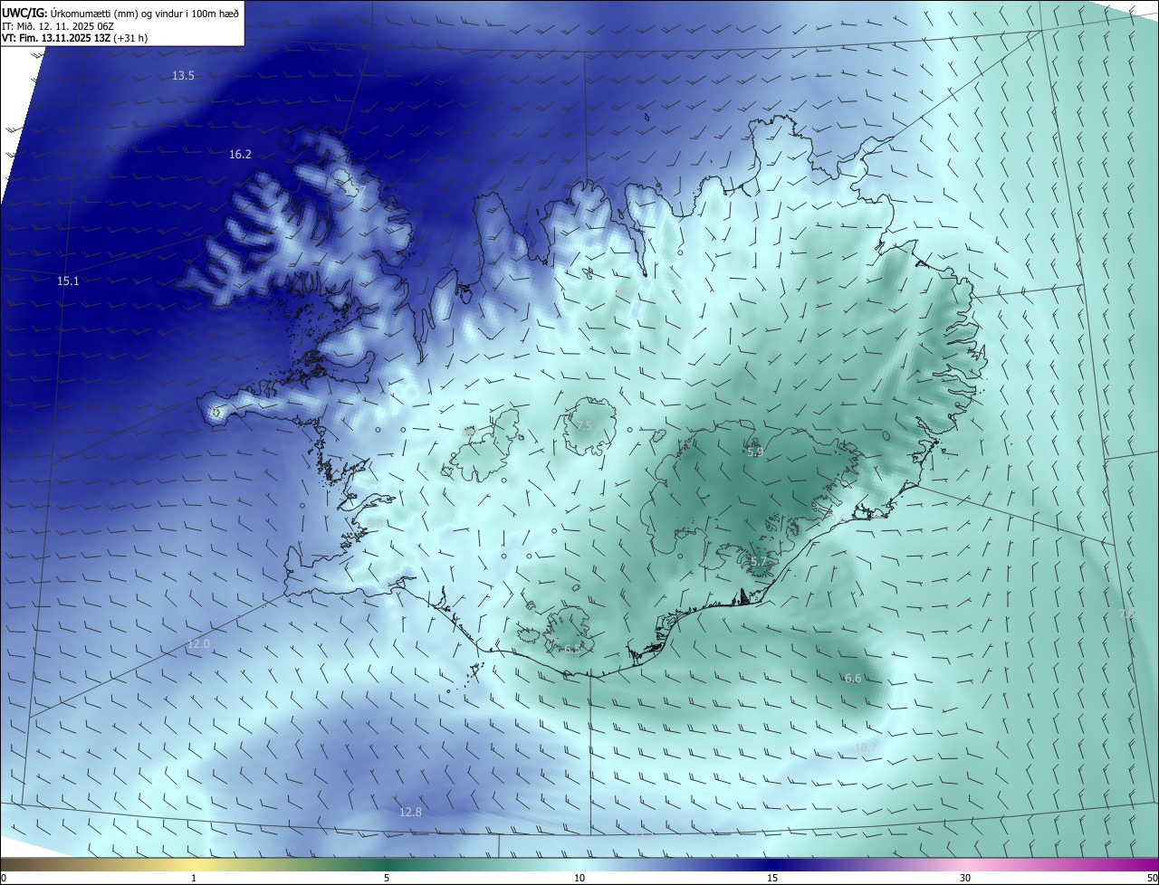This screenshot has width=1159, height=885.
Task: Click the color scale tick label '15'
Action: click(772, 878)
